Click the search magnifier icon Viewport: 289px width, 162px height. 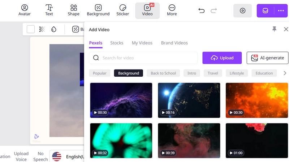click(96, 58)
